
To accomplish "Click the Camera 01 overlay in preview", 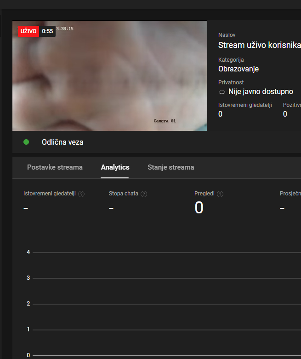I will click(x=165, y=121).
